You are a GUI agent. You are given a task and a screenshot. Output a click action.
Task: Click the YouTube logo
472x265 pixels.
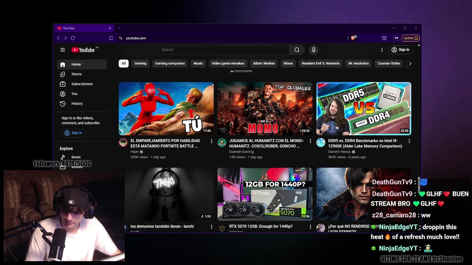83,50
